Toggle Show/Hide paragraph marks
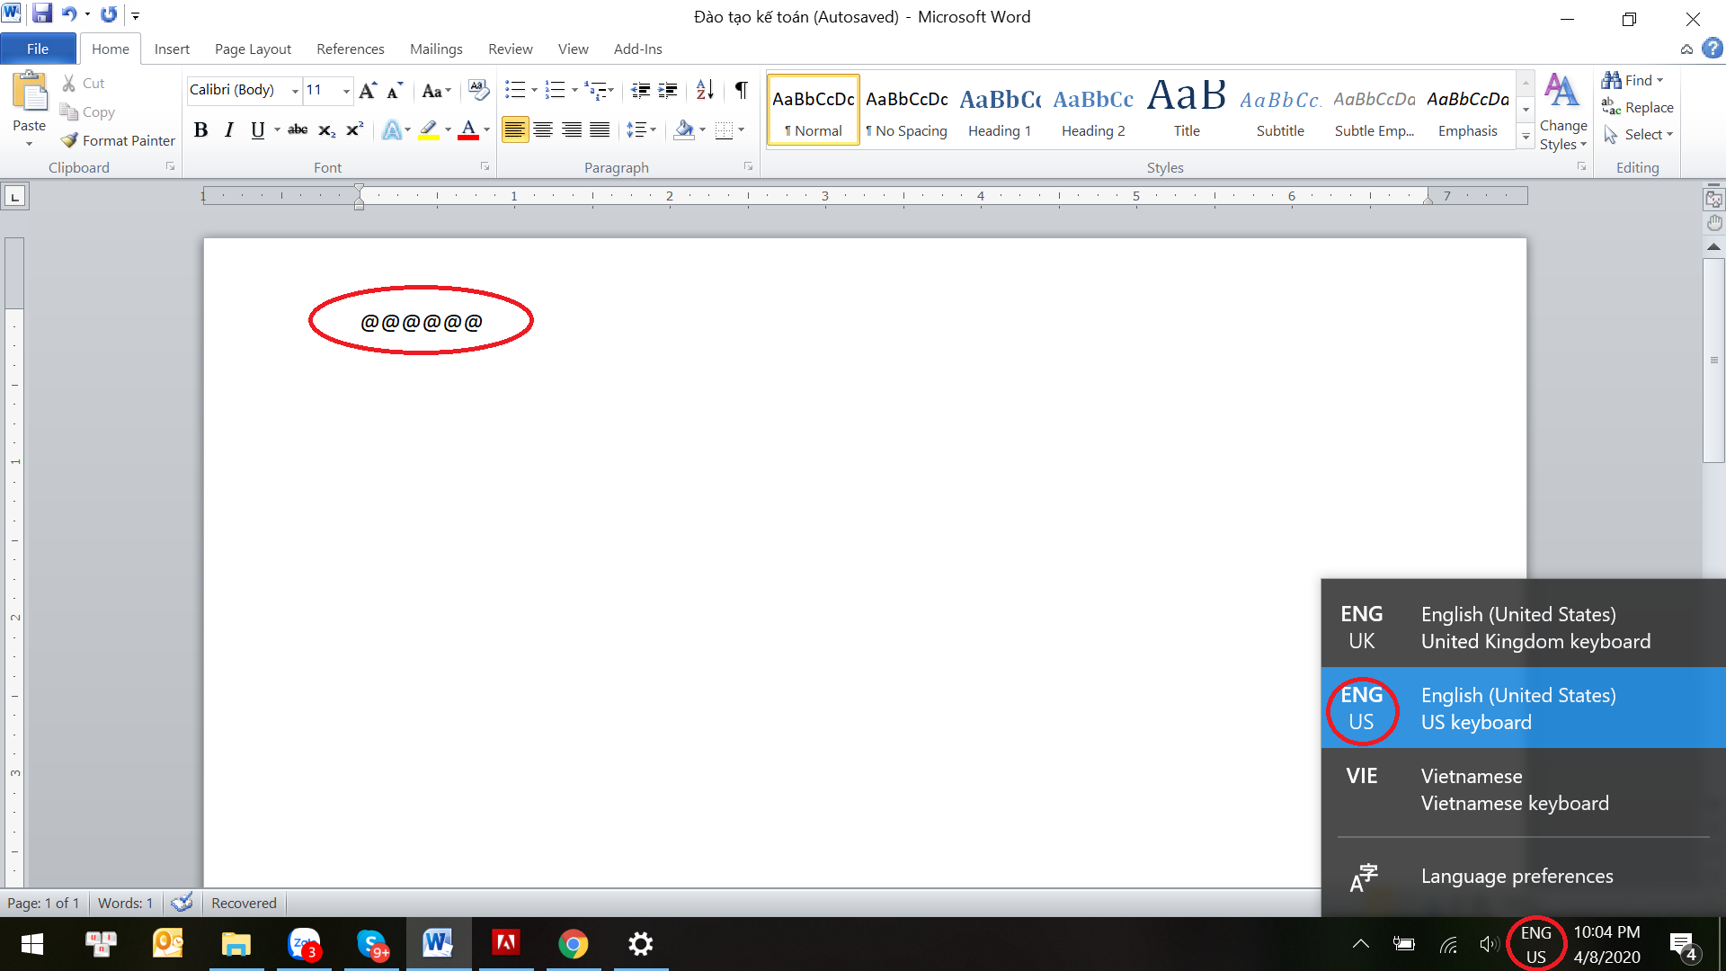Viewport: 1726px width, 971px height. click(x=741, y=90)
